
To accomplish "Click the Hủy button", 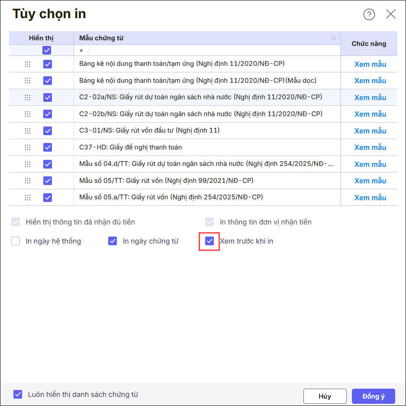I will click(x=325, y=396).
